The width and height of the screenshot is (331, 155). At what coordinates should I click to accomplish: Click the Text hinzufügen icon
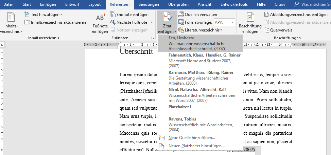tap(27, 14)
